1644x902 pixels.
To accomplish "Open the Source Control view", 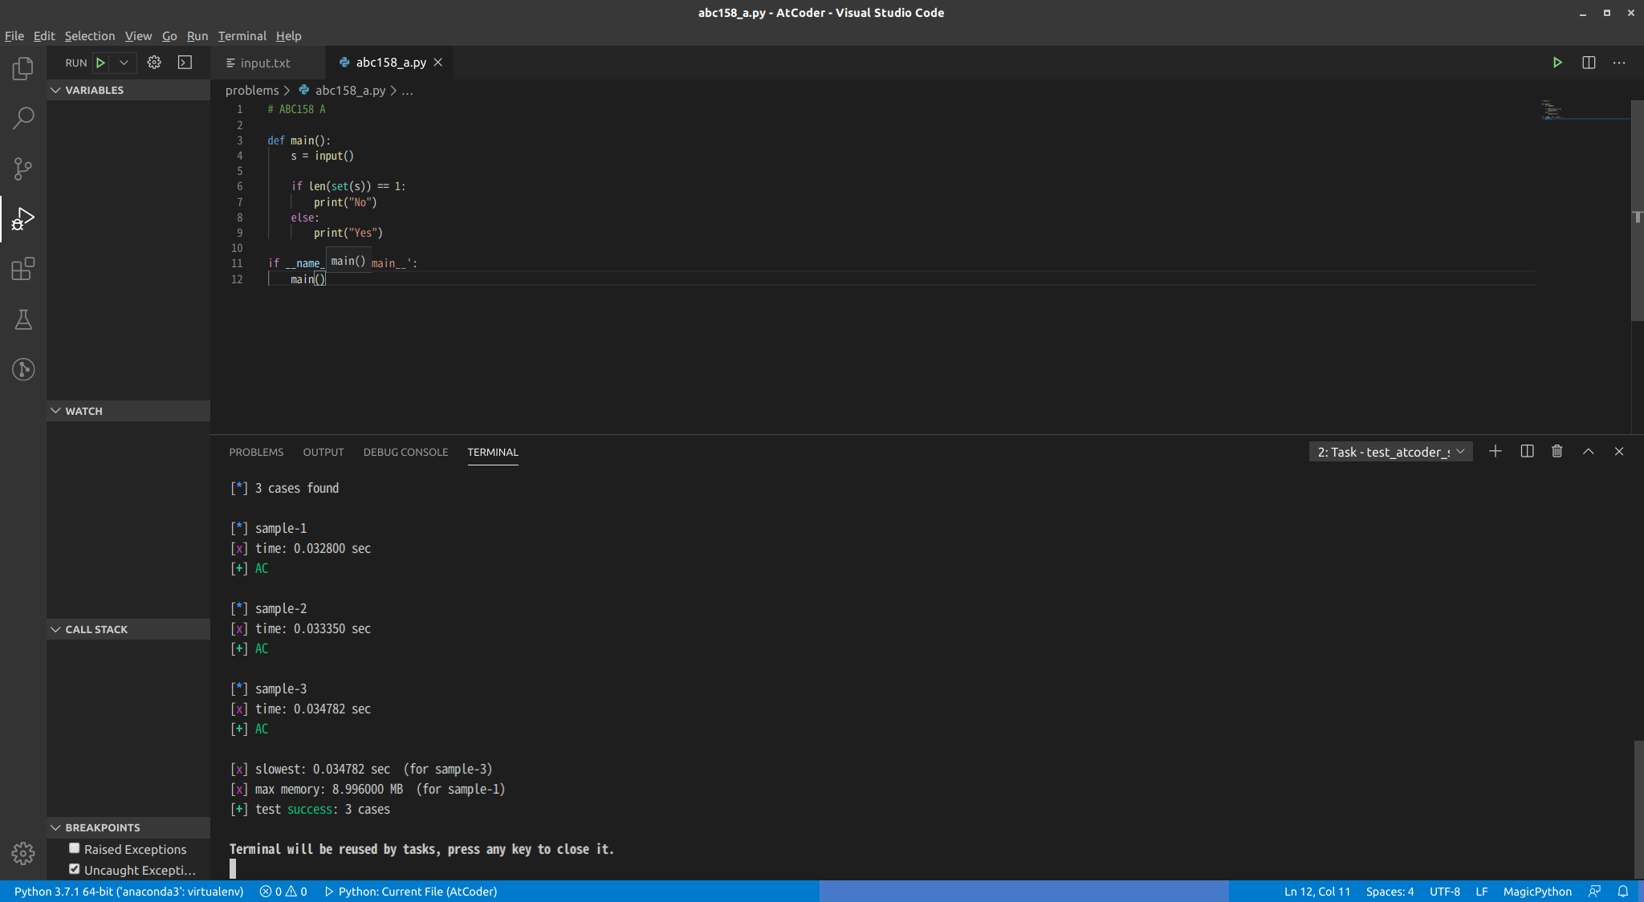I will click(22, 169).
